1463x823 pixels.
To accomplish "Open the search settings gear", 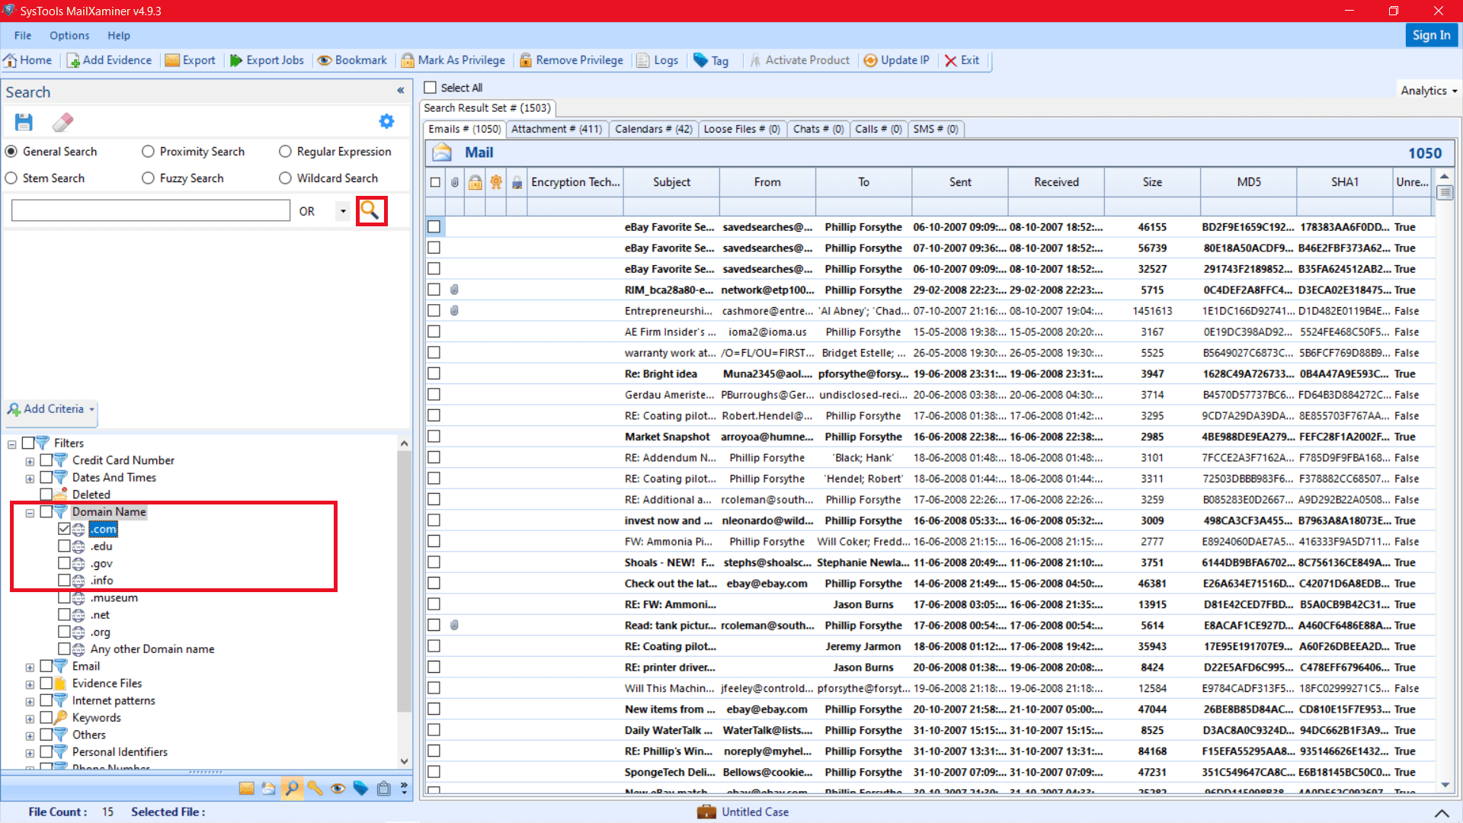I will click(x=387, y=121).
